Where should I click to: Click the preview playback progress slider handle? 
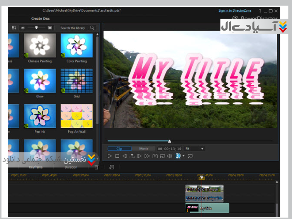point(169,141)
